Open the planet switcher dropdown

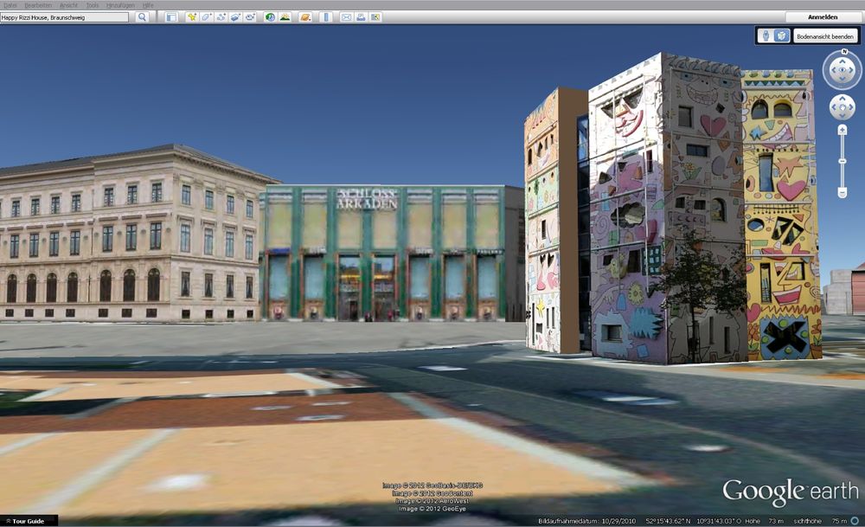tap(305, 17)
